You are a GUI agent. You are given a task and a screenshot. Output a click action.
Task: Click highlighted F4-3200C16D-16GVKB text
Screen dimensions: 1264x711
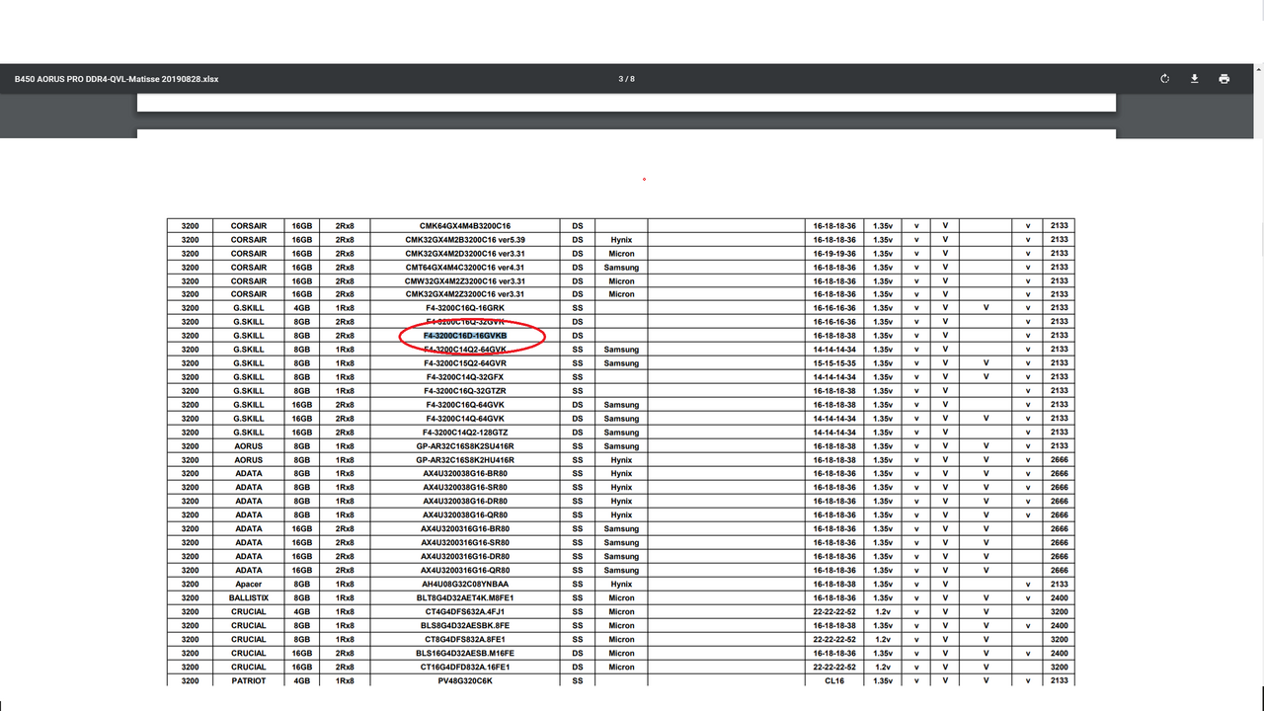[x=465, y=336]
